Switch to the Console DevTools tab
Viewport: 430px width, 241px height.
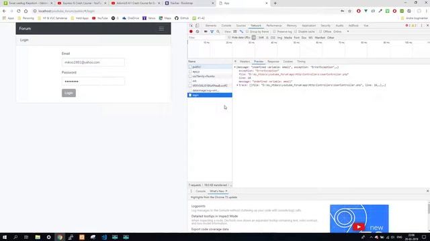click(x=226, y=25)
